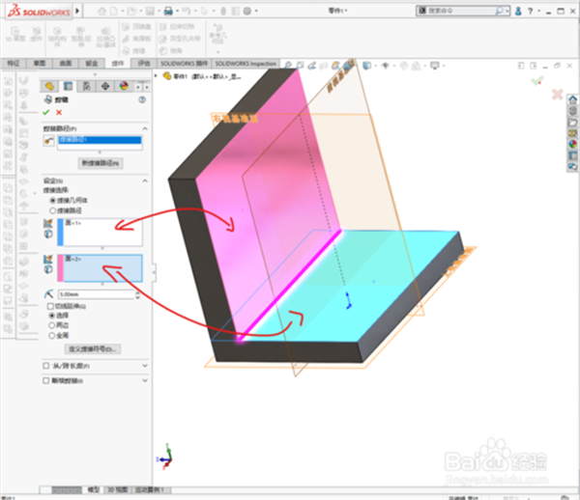This screenshot has width=580, height=500.
Task: Click the Print icon in top toolbar
Action: point(168,11)
